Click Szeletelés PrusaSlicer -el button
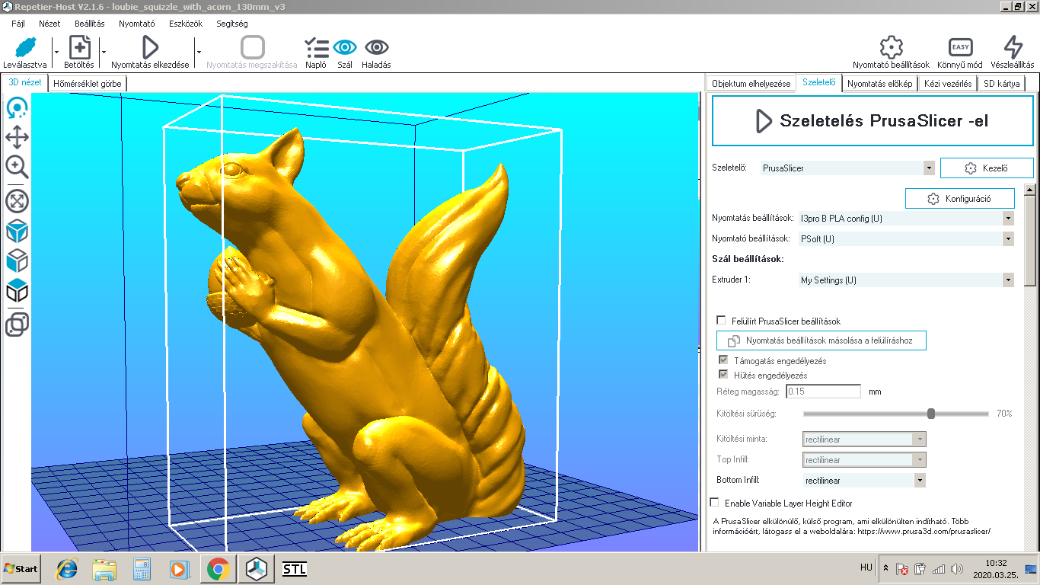 [873, 120]
